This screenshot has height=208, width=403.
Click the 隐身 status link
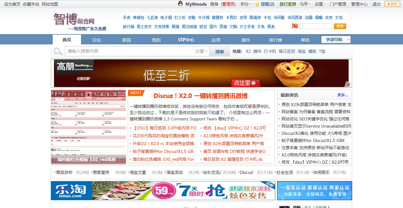(214, 4)
